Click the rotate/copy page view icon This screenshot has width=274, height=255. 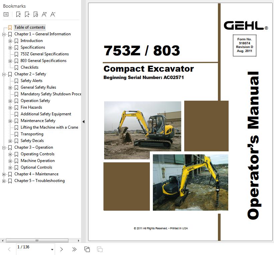(87, 249)
